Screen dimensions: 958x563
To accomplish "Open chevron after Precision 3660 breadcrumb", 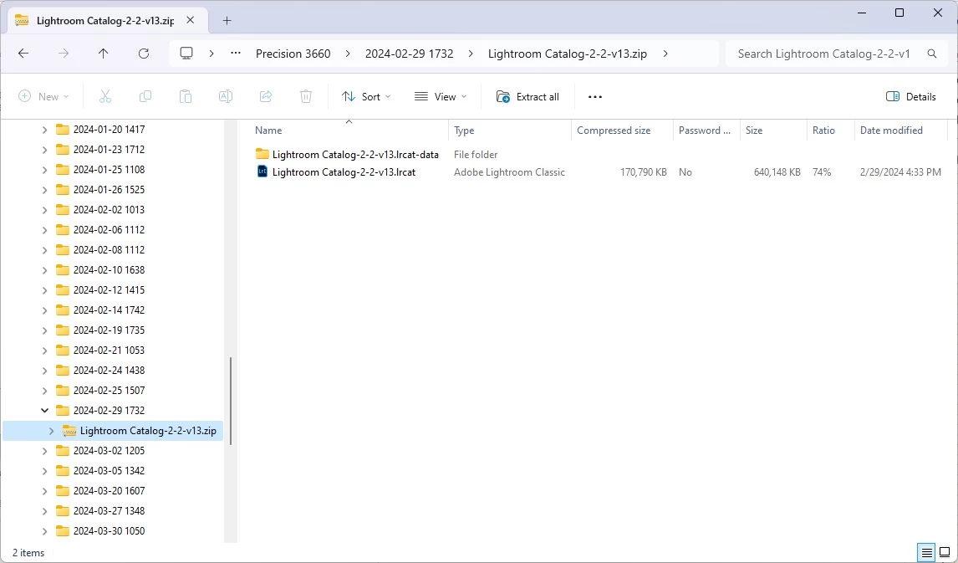I will [348, 54].
